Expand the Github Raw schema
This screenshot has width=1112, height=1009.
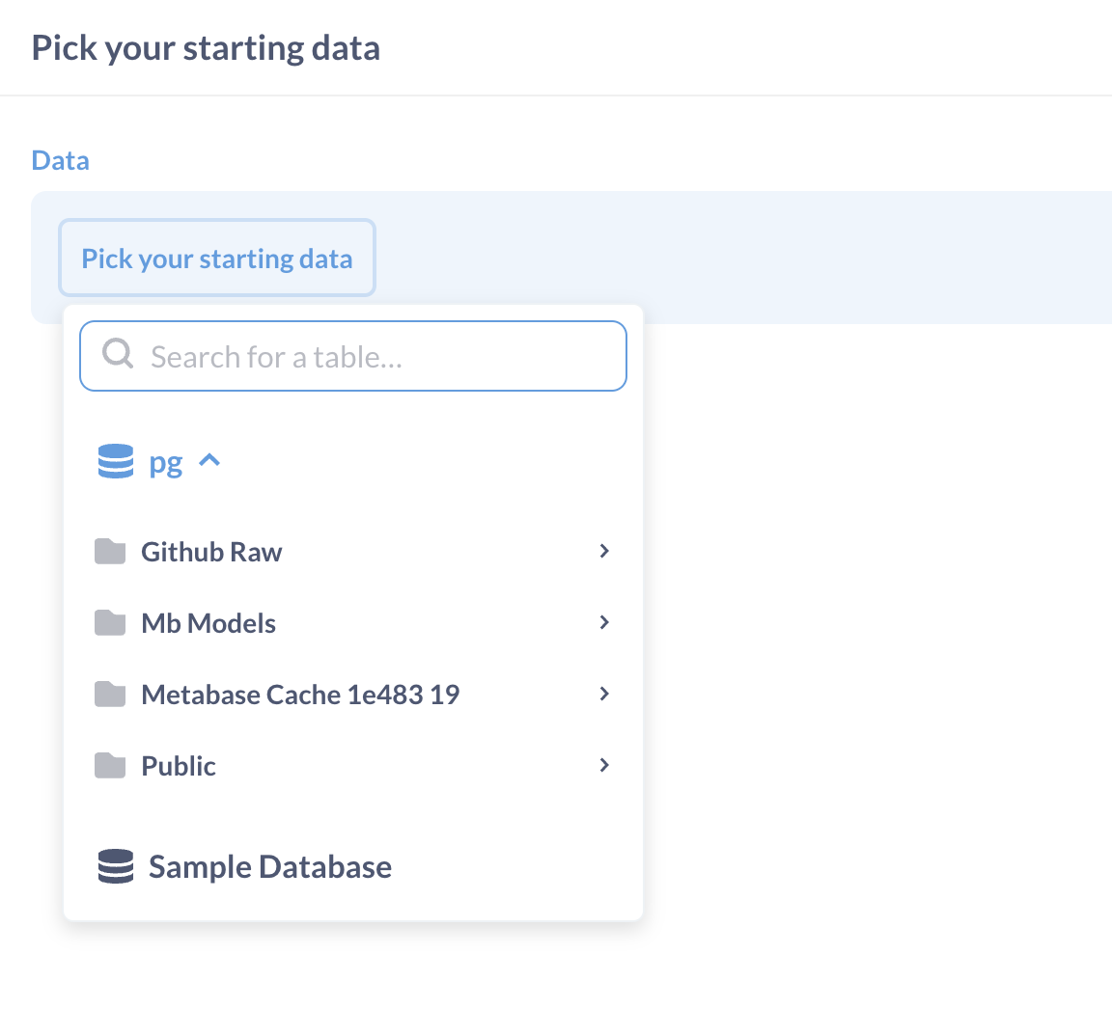point(604,551)
